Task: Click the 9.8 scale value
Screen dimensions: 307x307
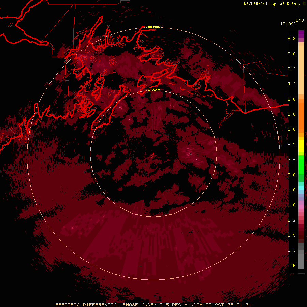Action: point(292,39)
